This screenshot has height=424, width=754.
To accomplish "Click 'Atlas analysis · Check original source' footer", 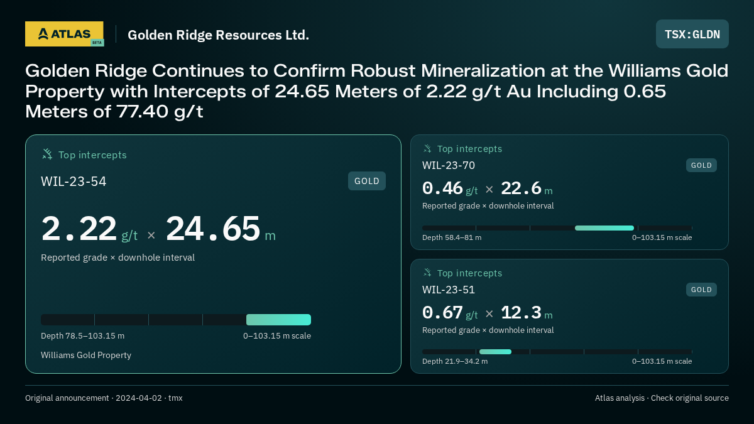I will tap(662, 398).
